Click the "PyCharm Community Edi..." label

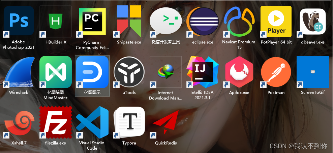pyautogui.click(x=92, y=45)
